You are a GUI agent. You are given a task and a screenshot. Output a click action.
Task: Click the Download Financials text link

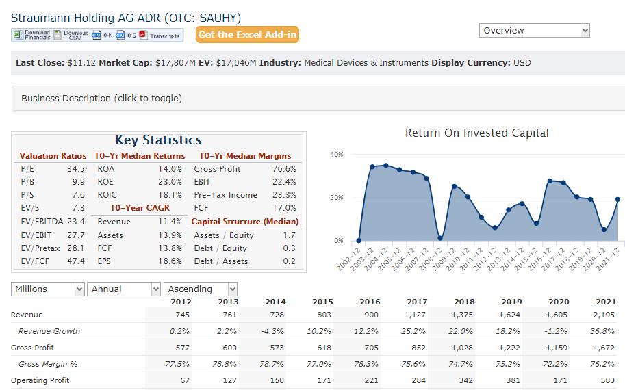pyautogui.click(x=37, y=35)
